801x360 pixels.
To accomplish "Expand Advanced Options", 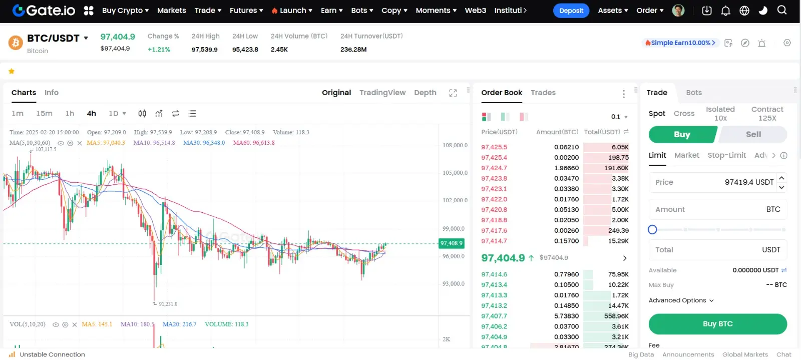I will coord(681,300).
